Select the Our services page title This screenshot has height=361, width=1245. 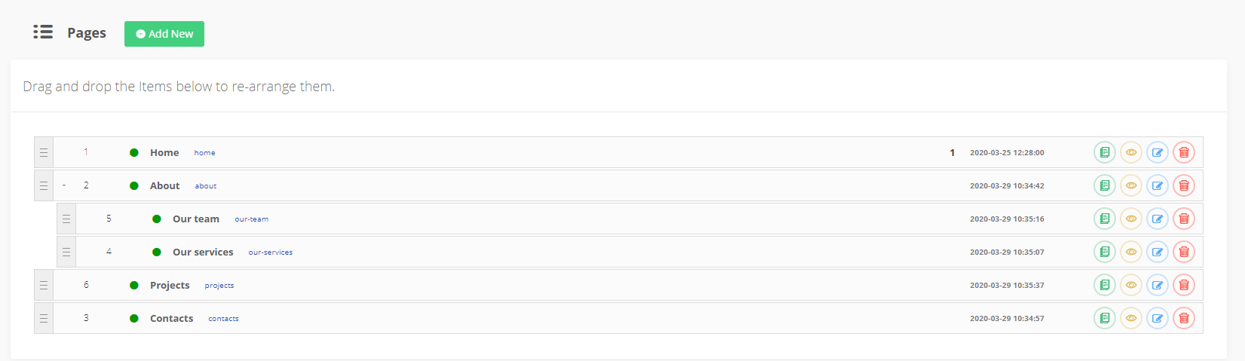pyautogui.click(x=203, y=252)
